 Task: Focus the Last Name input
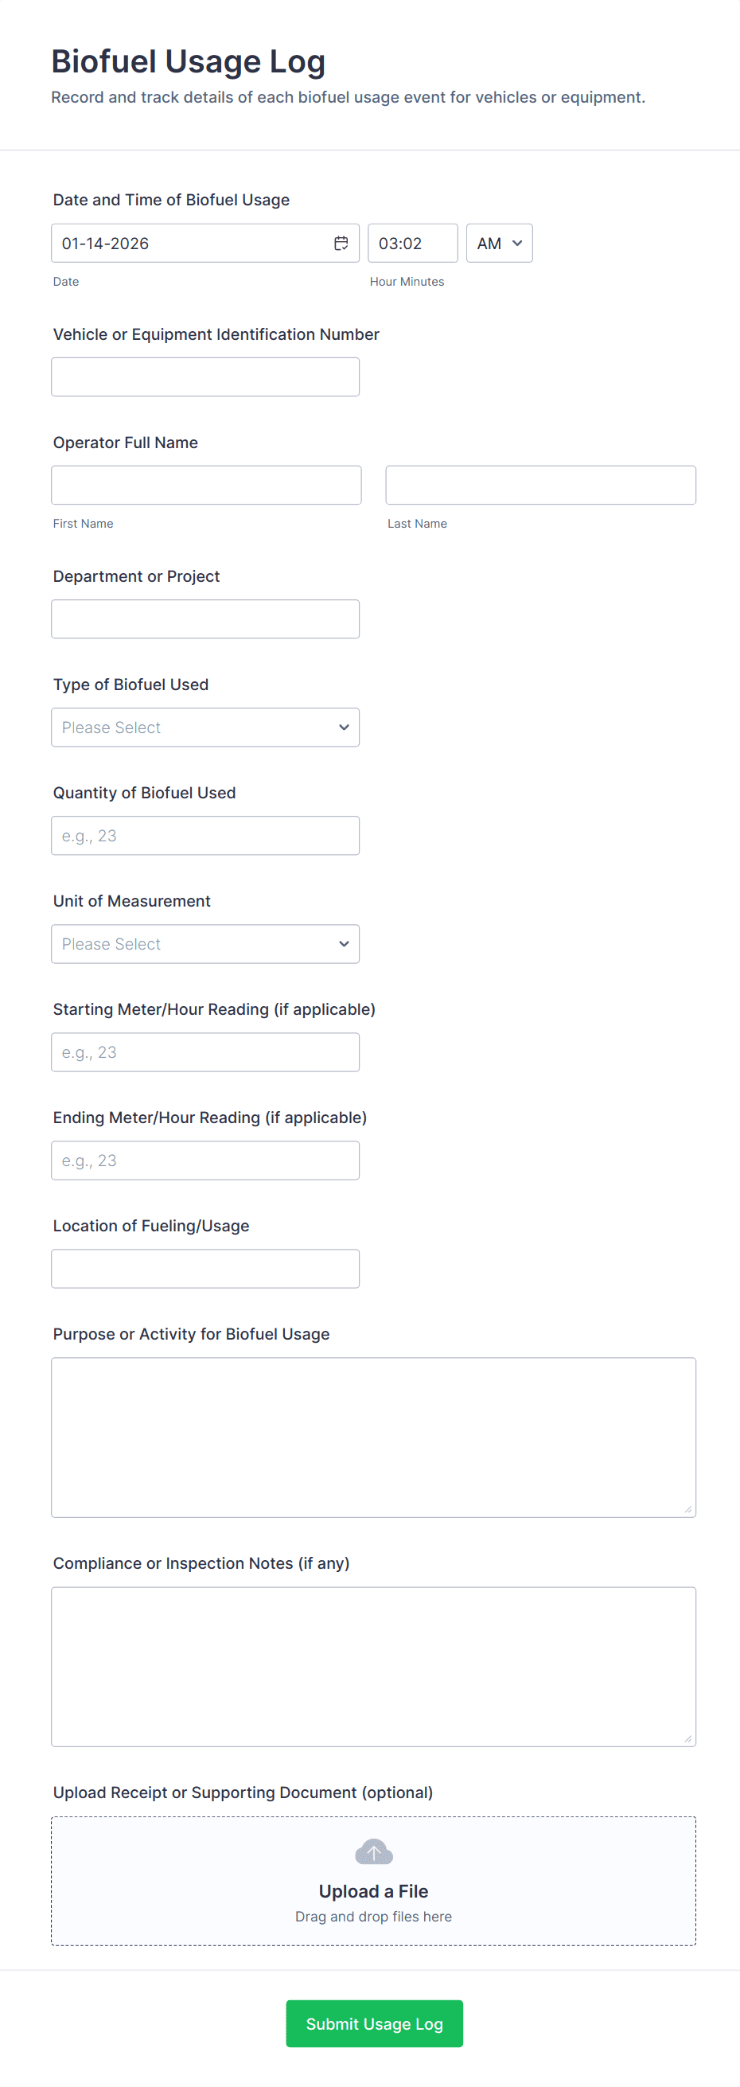point(540,486)
